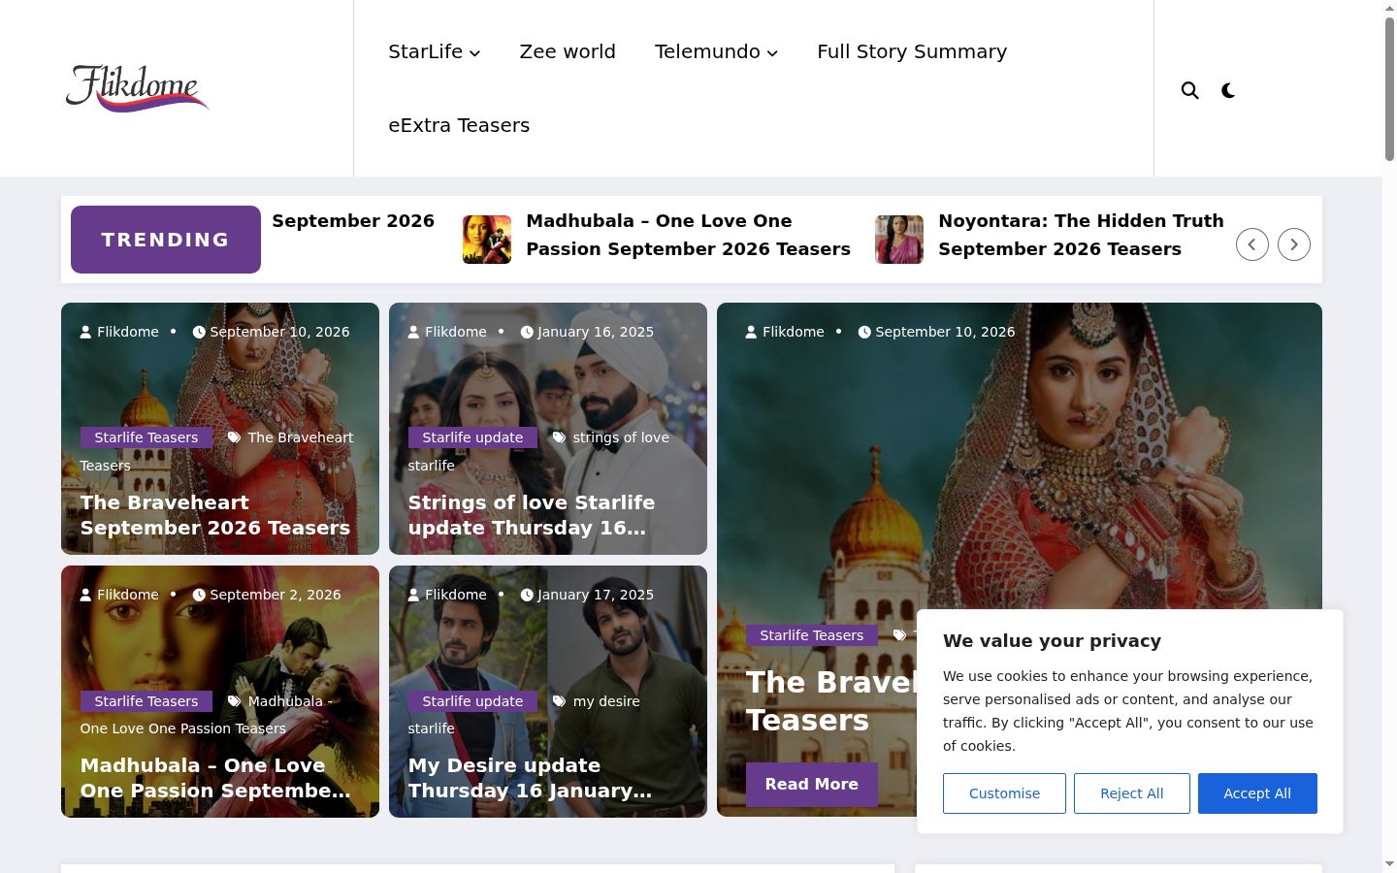Open The Braveheart September 2026 Teasers title

pos(215,515)
